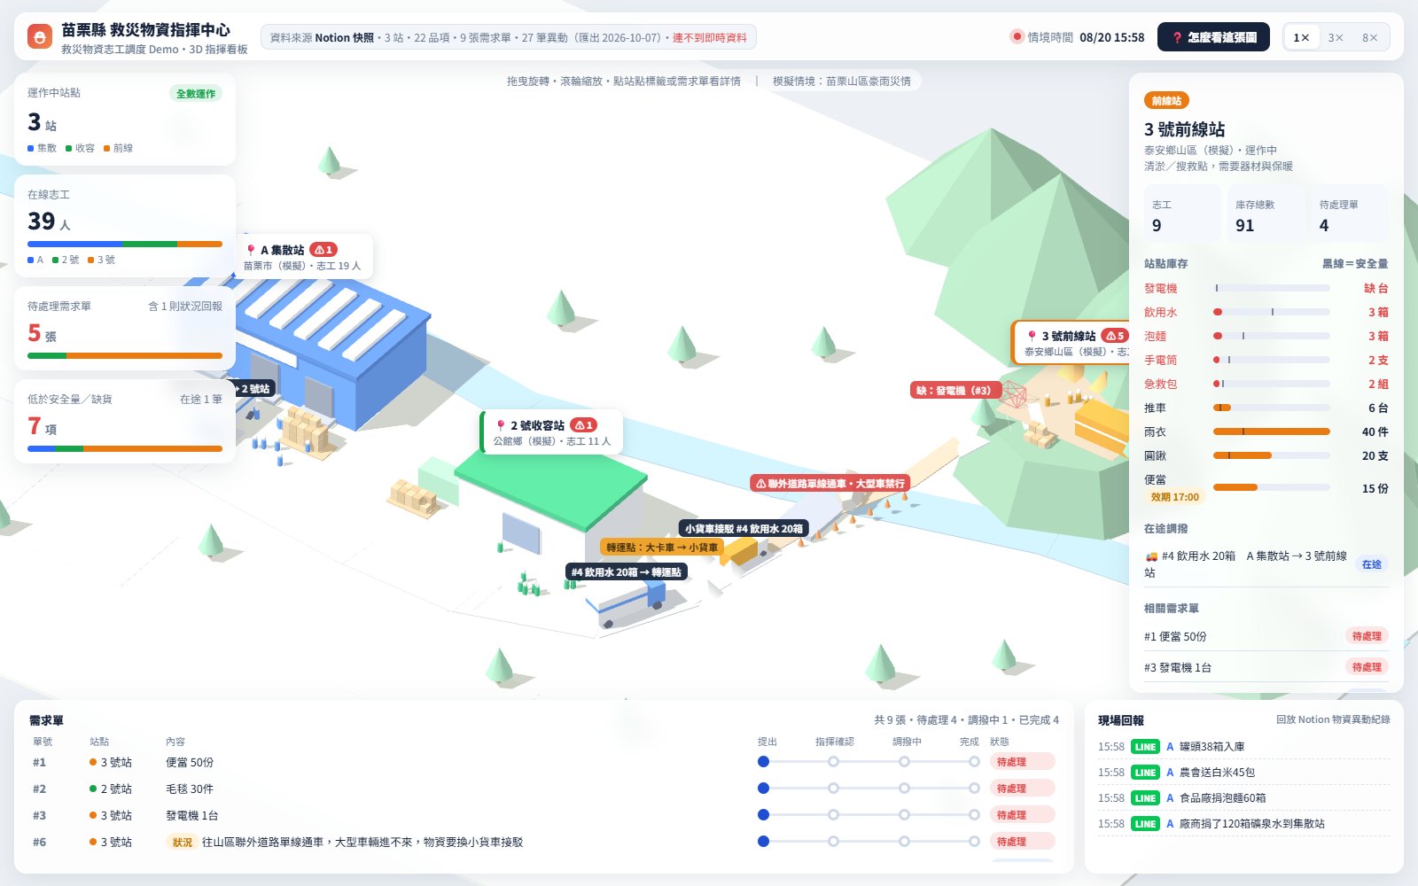Click the 發電機 inventory row name
The width and height of the screenshot is (1418, 886).
tap(1160, 289)
